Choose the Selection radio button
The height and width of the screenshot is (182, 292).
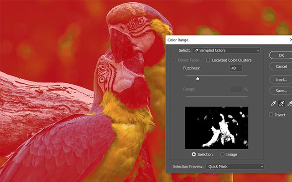pyautogui.click(x=193, y=154)
